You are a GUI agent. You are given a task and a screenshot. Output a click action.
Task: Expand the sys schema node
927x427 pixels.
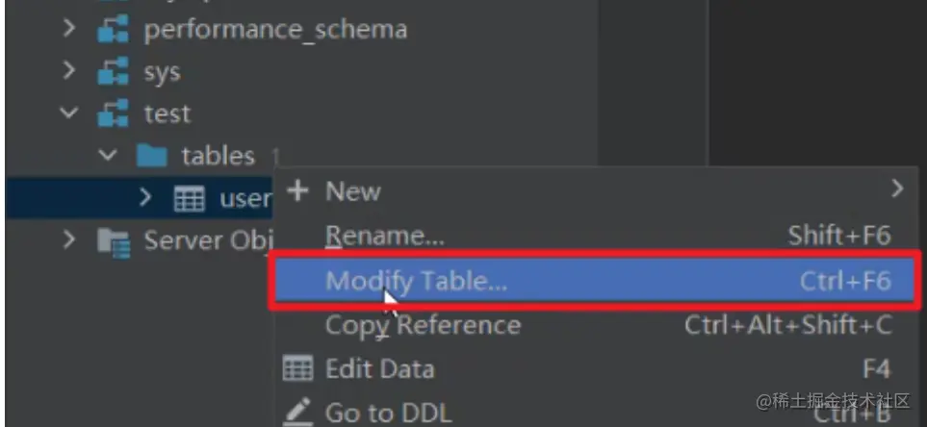coord(69,70)
